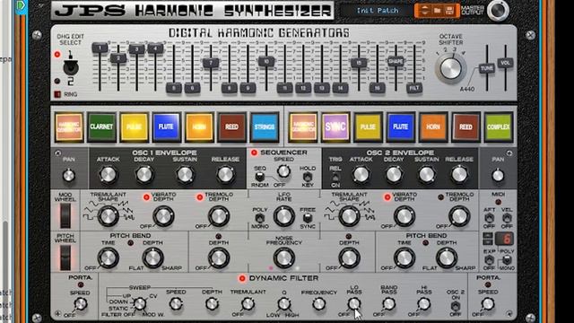Click the Pitch Wheel
Viewport: 574px width, 323px height.
tap(65, 257)
